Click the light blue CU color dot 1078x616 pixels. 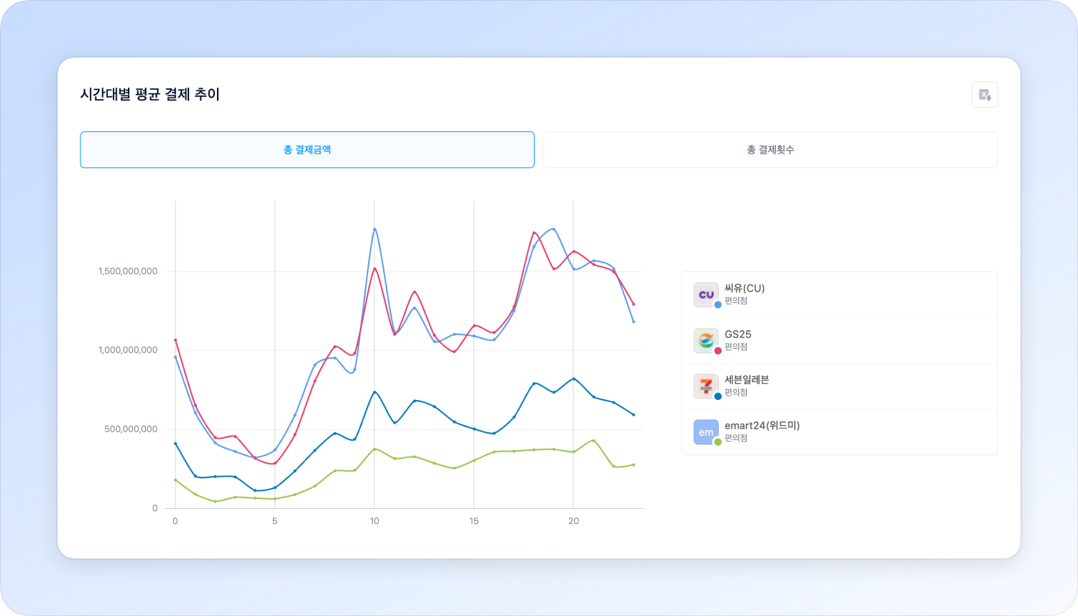[x=718, y=304]
